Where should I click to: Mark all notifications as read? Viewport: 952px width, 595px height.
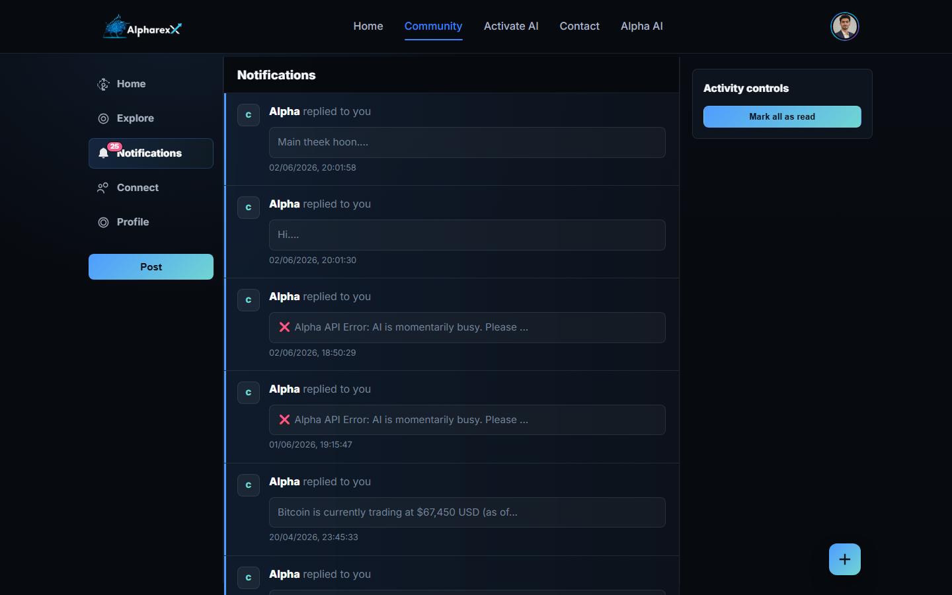tap(782, 117)
